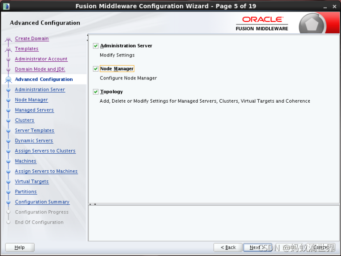Open the Create Domain step link
This screenshot has height=256, width=341.
coord(32,38)
